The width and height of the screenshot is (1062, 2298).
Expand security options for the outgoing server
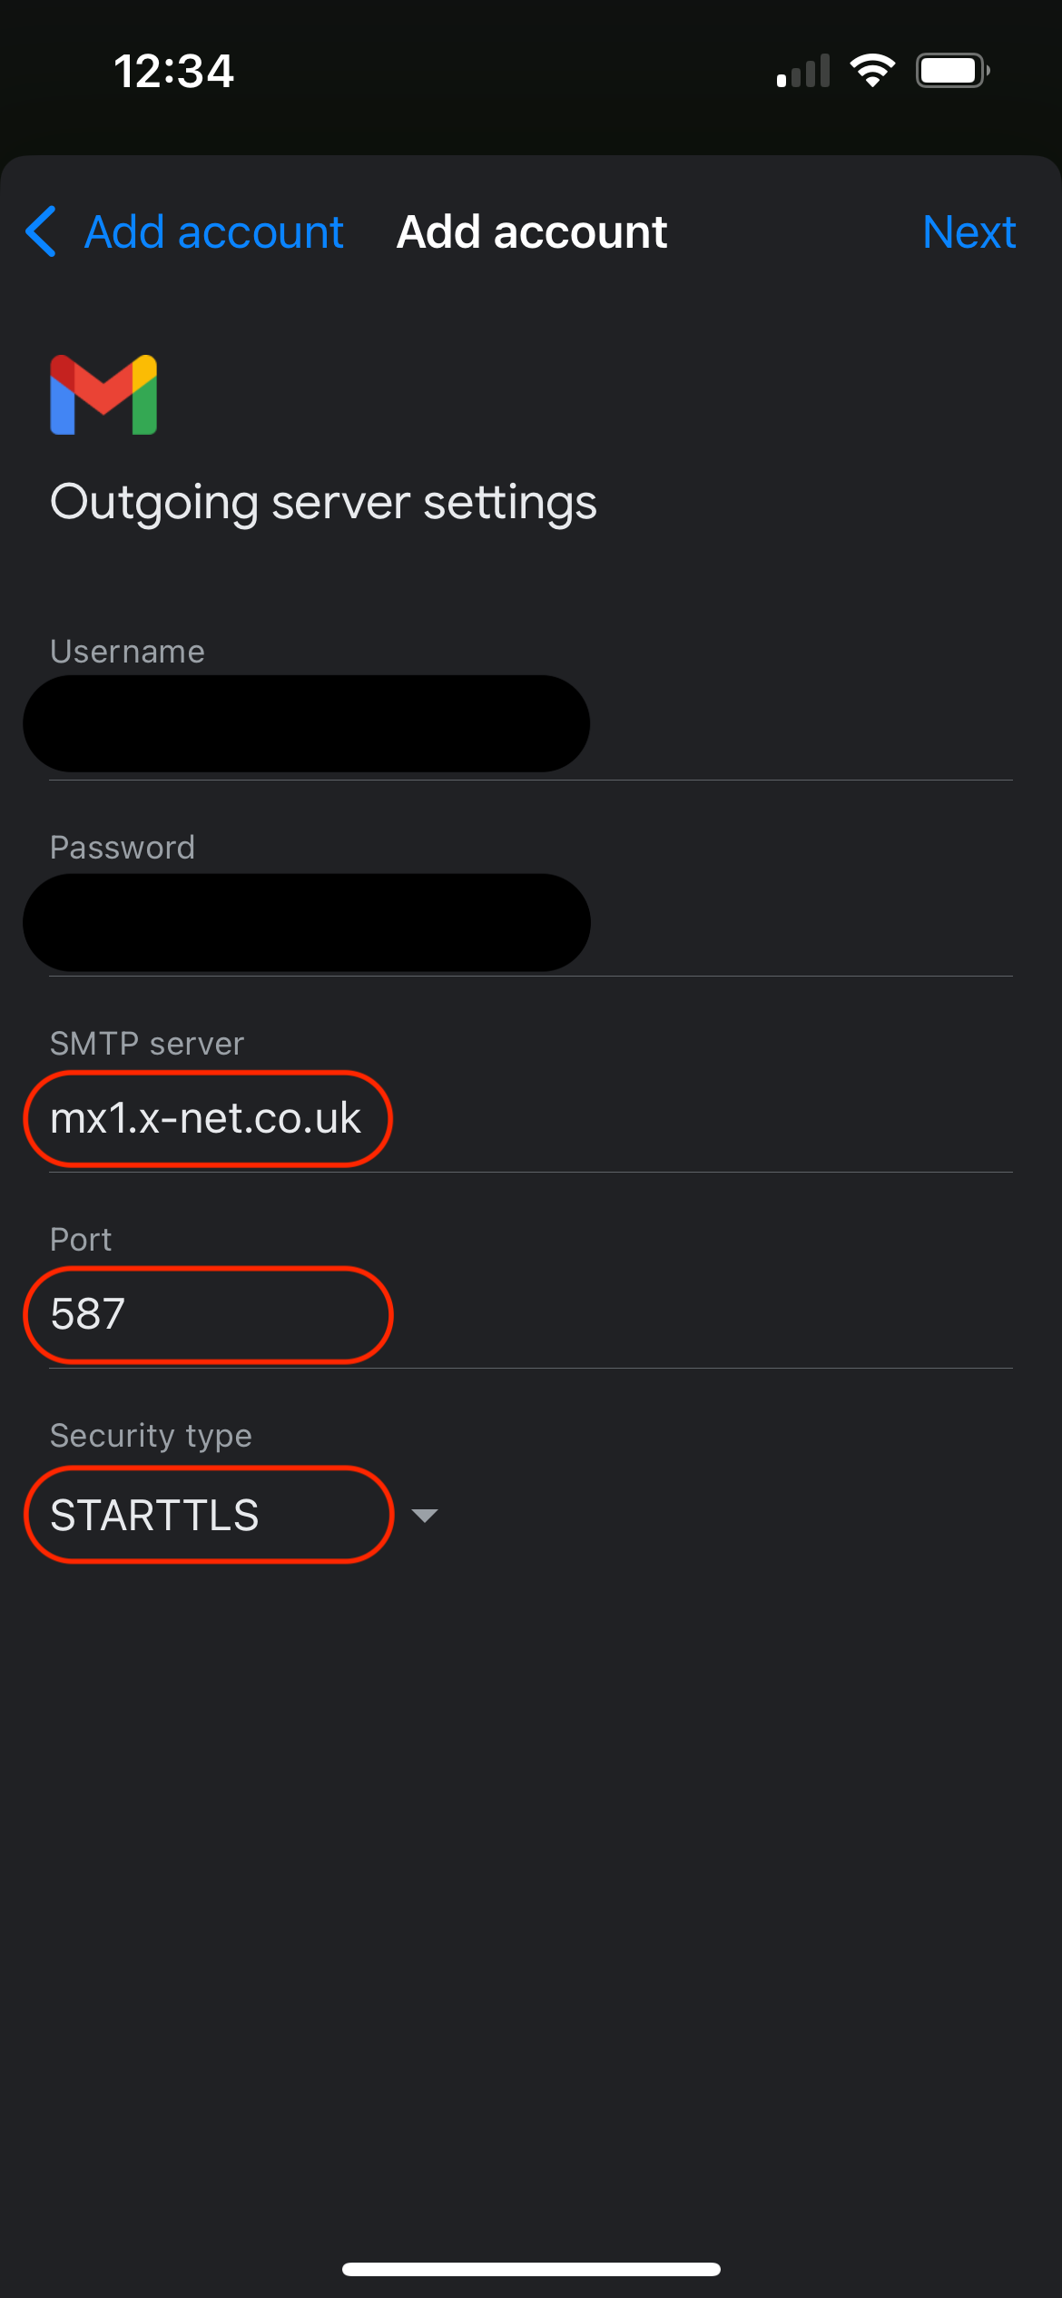(x=425, y=1514)
